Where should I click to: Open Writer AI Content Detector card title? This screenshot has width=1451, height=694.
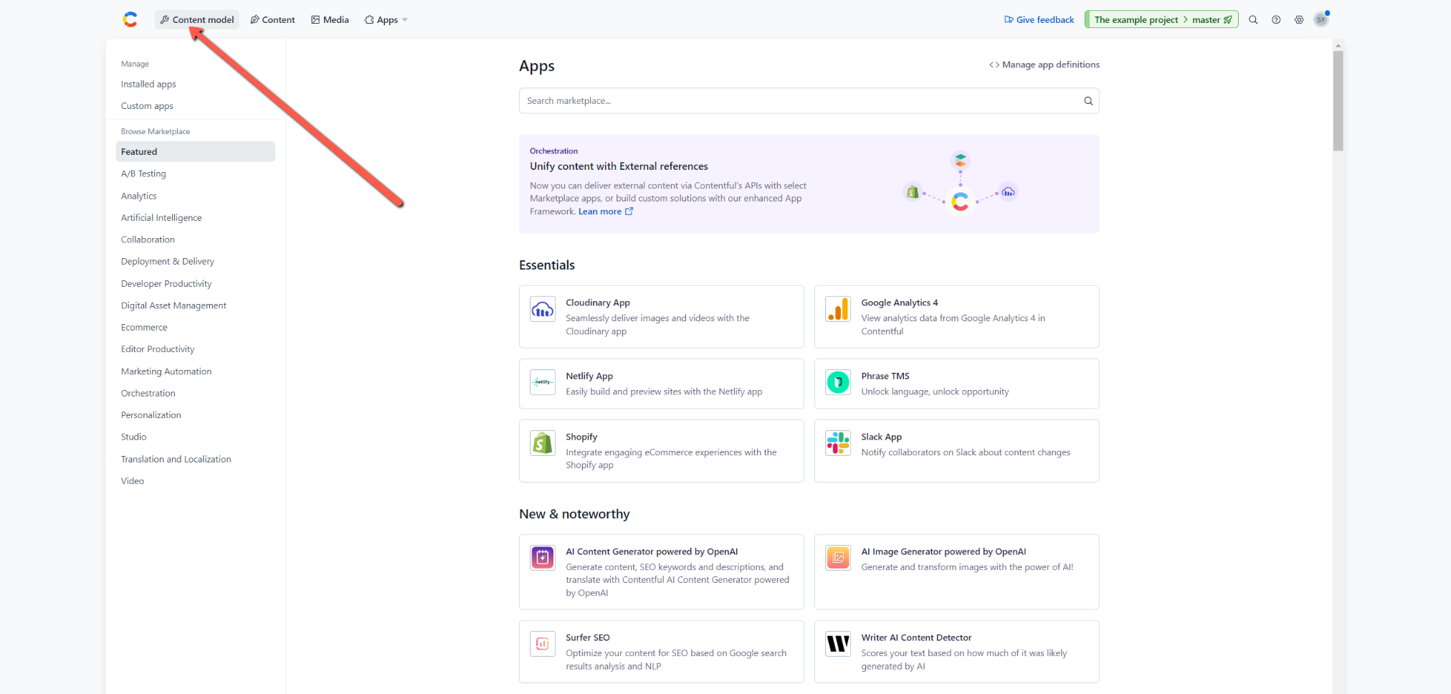(x=916, y=637)
